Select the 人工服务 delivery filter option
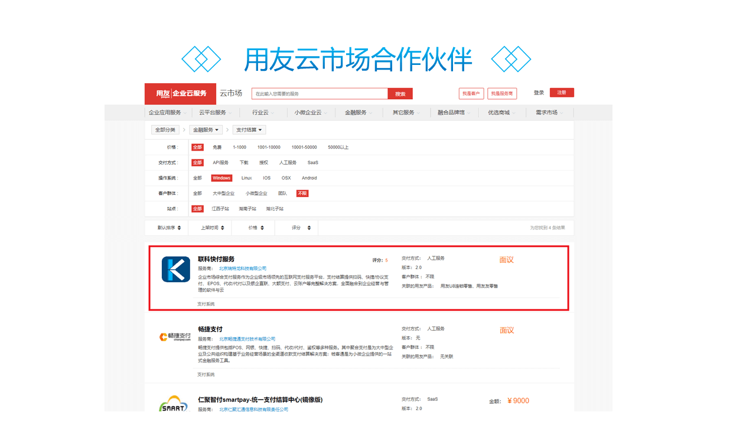The height and width of the screenshot is (425, 756). 288,162
